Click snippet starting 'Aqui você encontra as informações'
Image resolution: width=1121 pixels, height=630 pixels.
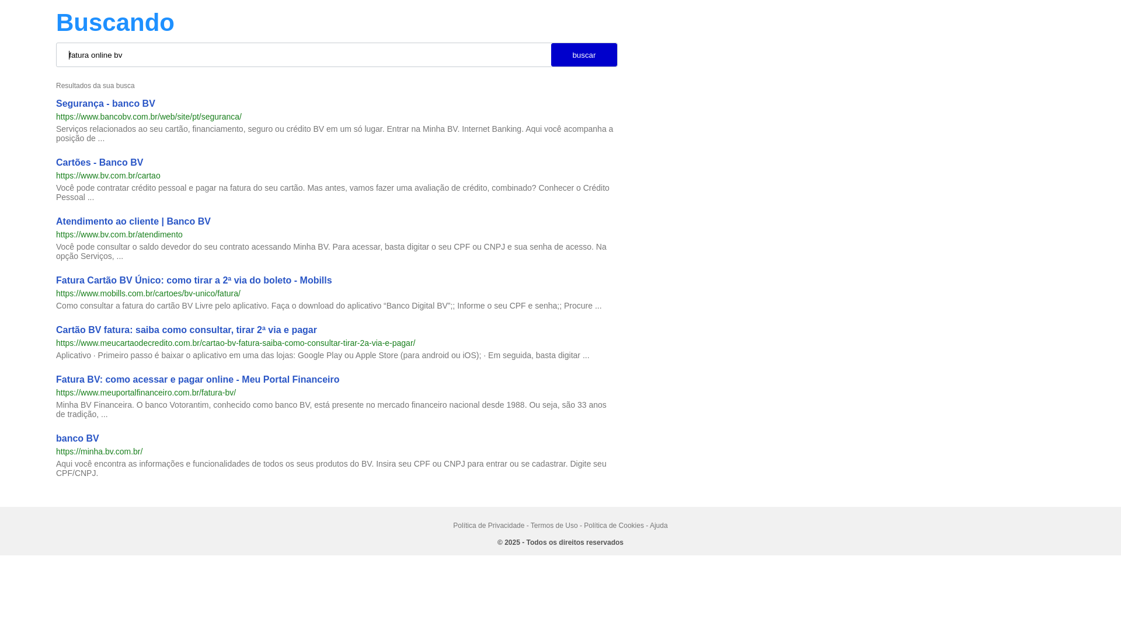point(331,468)
